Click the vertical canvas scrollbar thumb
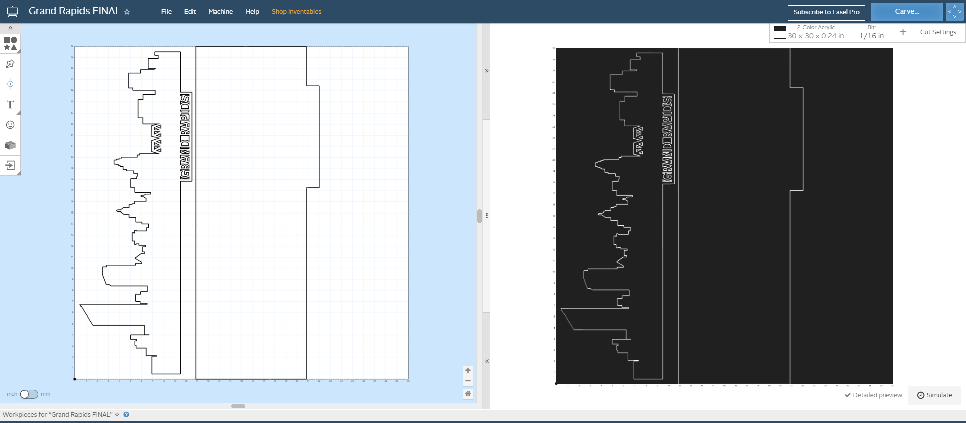 pos(479,217)
